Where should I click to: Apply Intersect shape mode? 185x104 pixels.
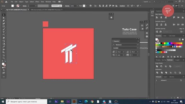coord(166,66)
